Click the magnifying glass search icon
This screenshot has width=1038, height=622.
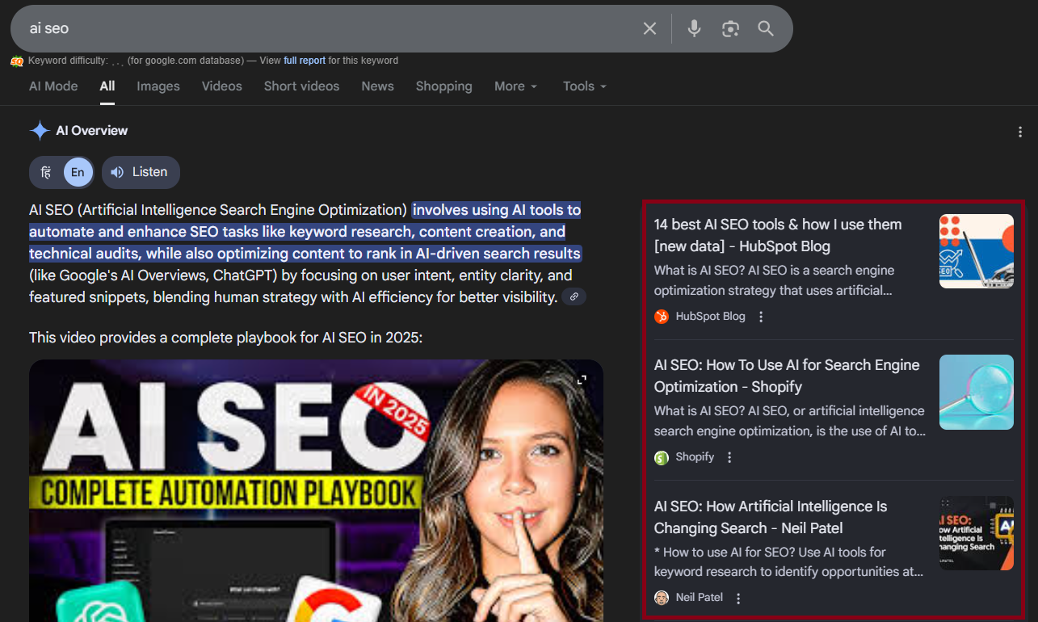766,29
